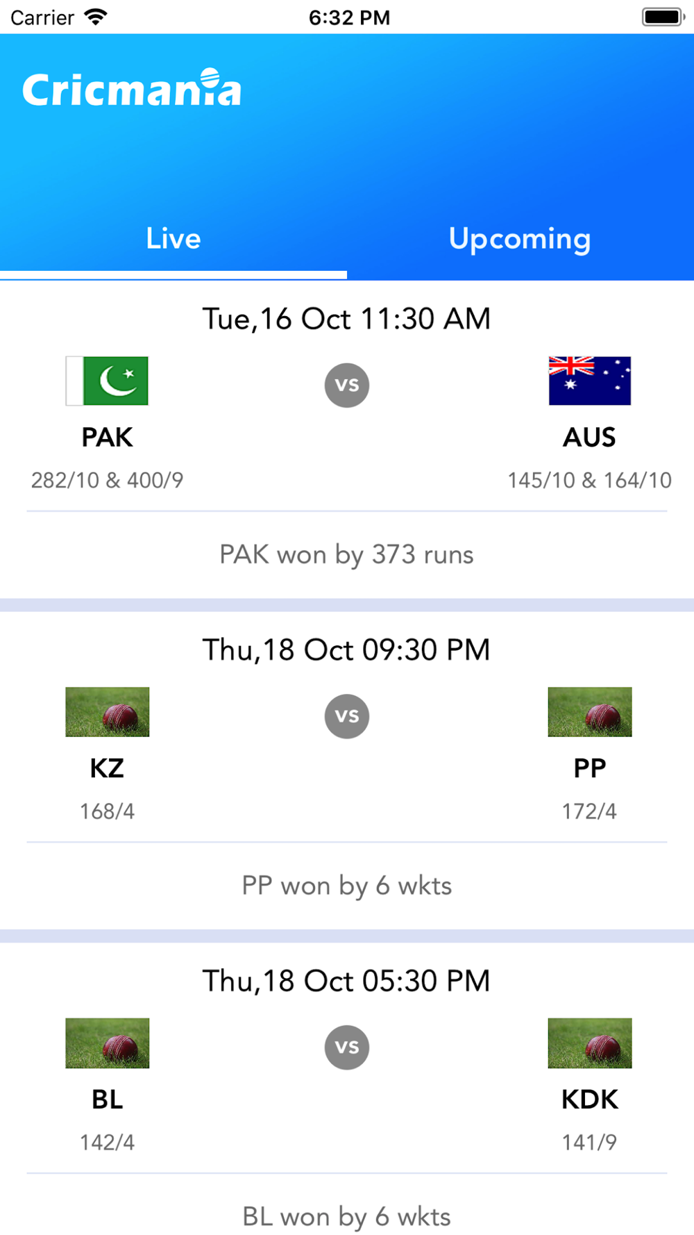Click the VS badge between KZ and PP

(x=347, y=716)
